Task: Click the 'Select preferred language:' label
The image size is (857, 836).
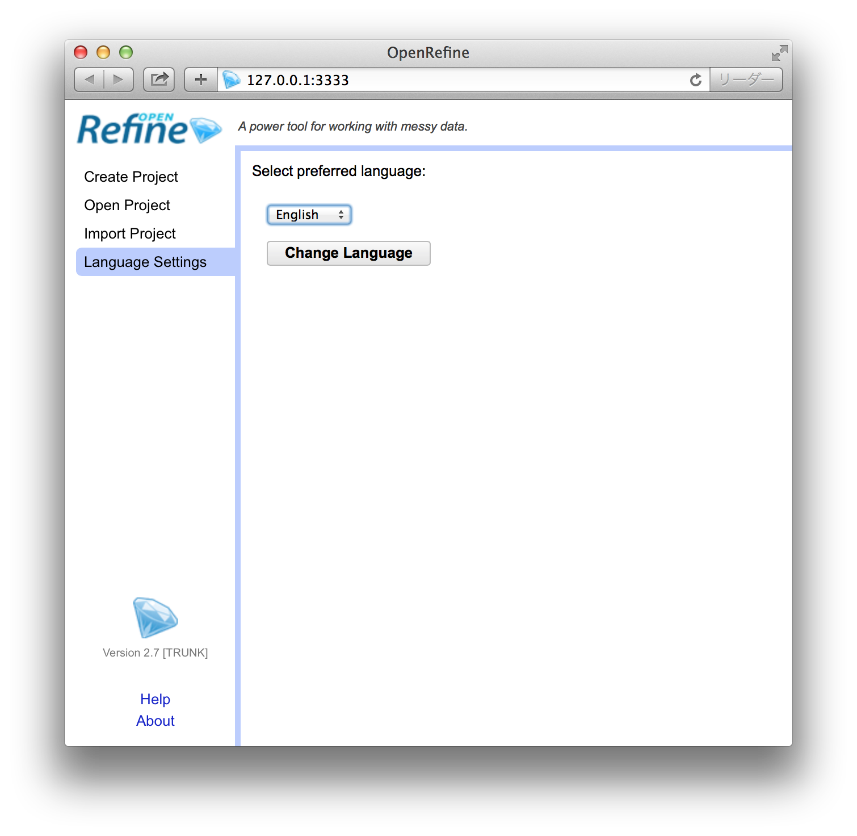Action: pos(339,172)
